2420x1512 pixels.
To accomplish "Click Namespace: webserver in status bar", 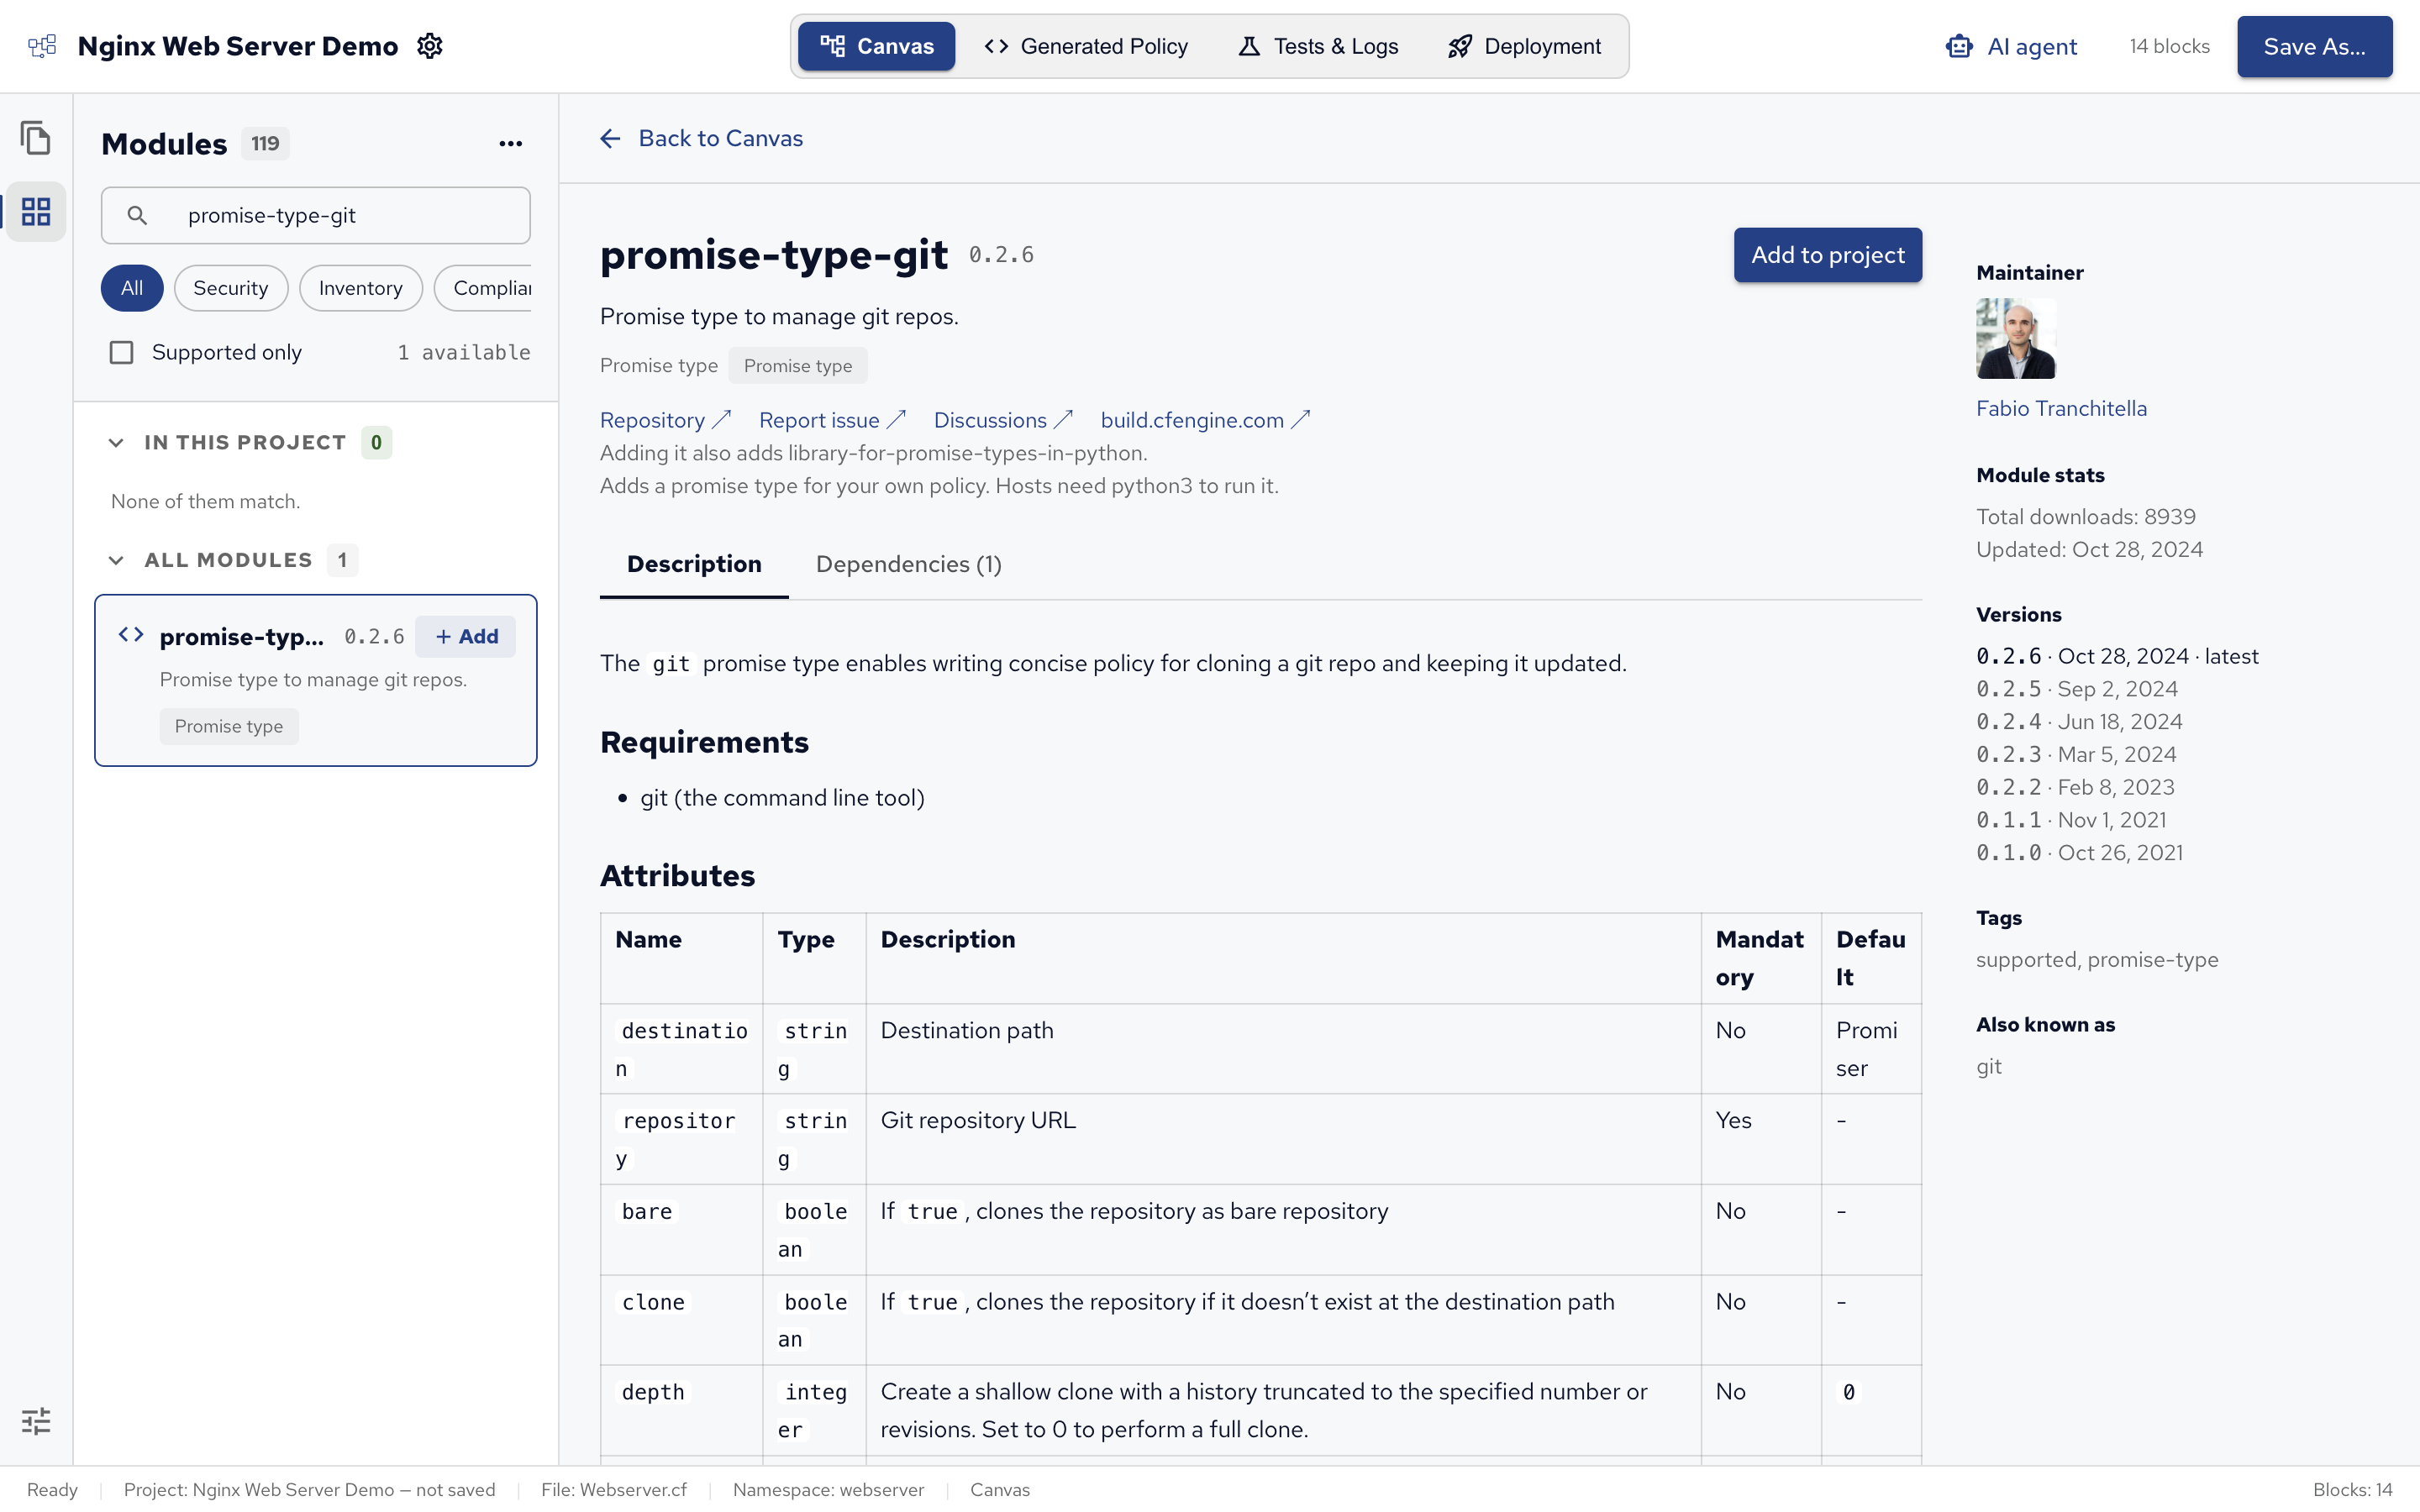I will click(828, 1490).
